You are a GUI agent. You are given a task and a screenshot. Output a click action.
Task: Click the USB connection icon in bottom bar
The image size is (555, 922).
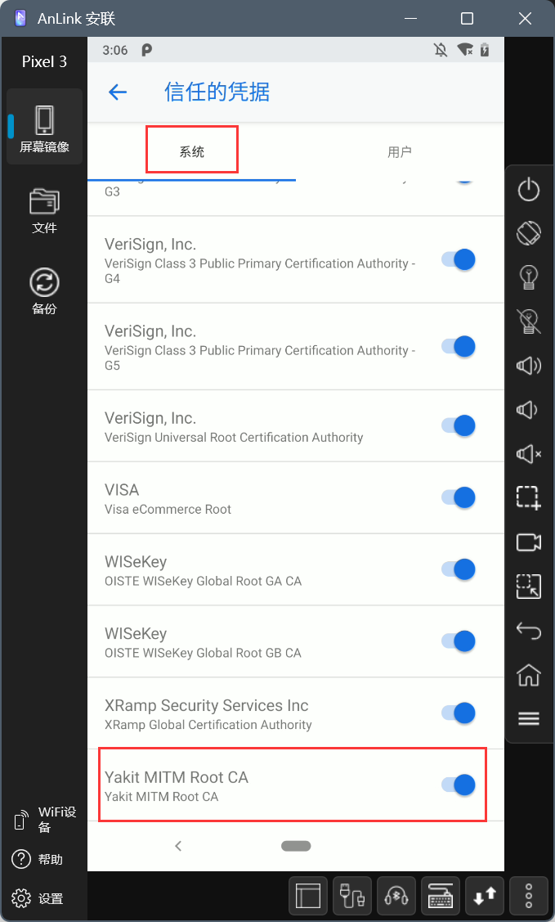click(x=352, y=896)
